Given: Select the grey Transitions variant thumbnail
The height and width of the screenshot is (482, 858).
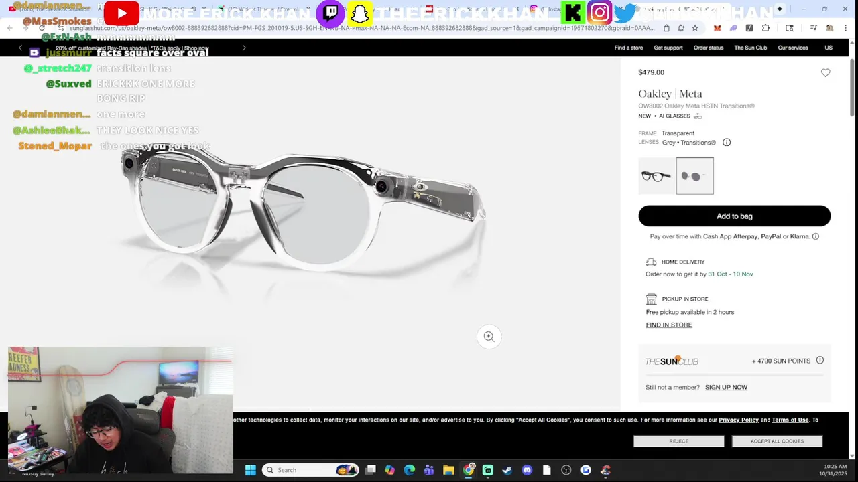Looking at the screenshot, I should (x=695, y=176).
